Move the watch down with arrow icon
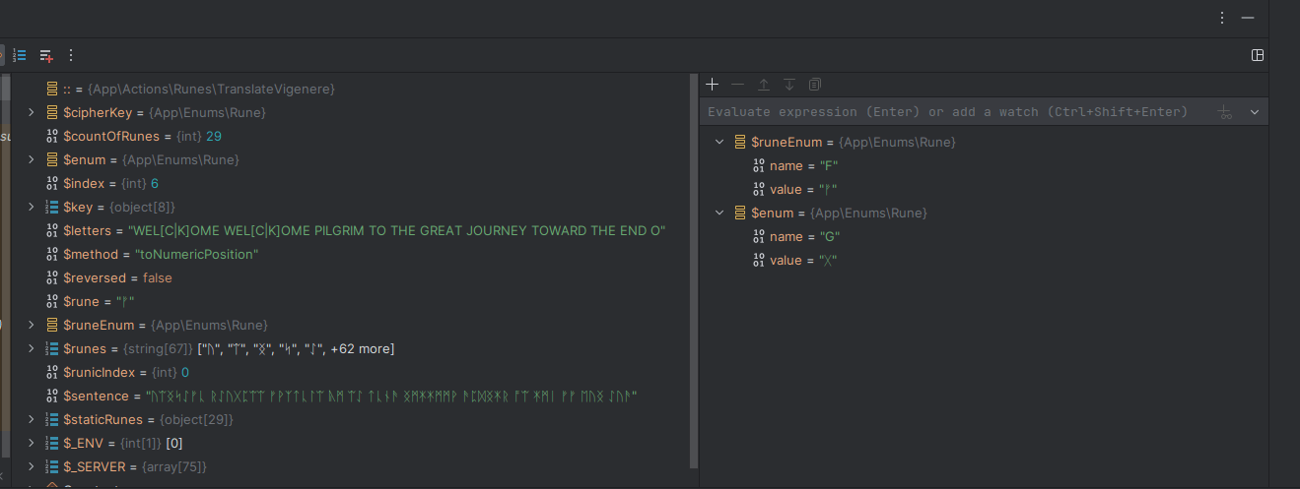This screenshot has width=1300, height=489. click(788, 85)
